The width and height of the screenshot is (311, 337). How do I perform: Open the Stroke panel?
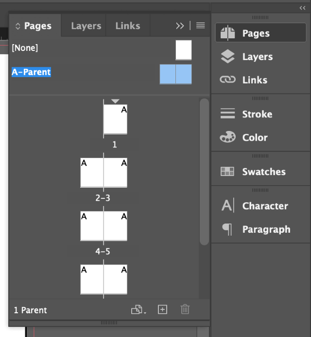(260, 114)
